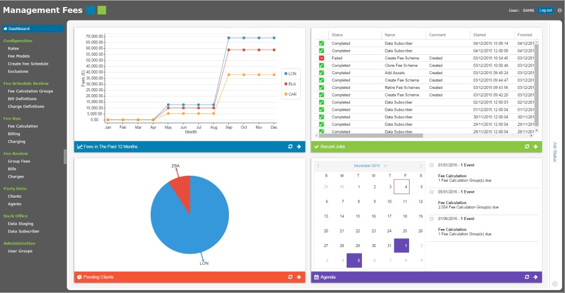Refresh the Pending Clients panel

[x=290, y=277]
